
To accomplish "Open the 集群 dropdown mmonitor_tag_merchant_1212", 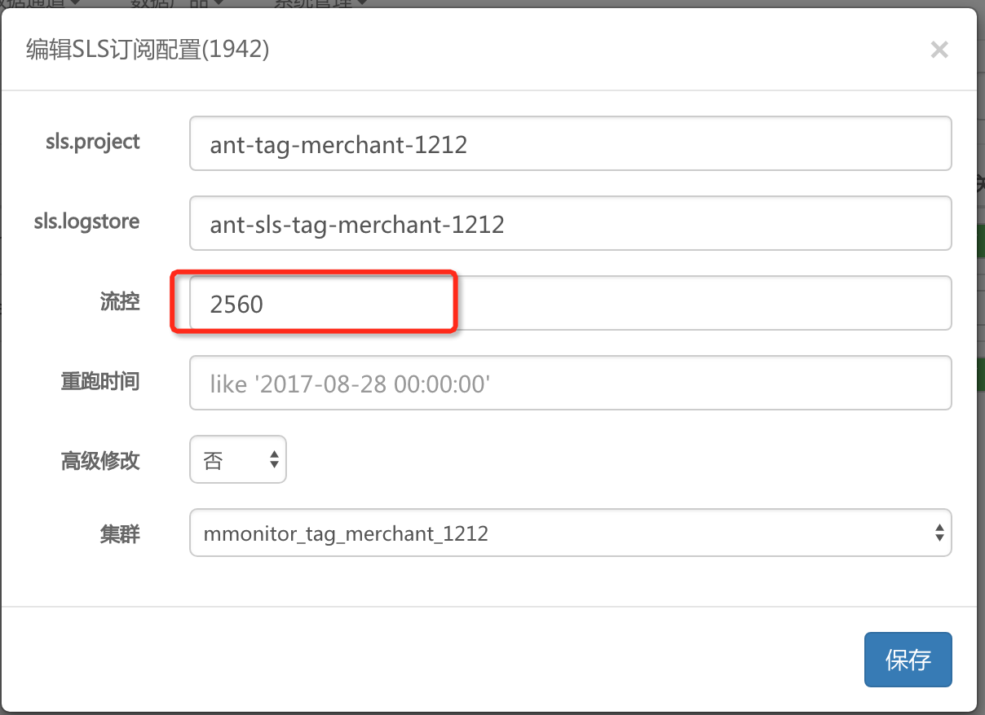I will 570,533.
